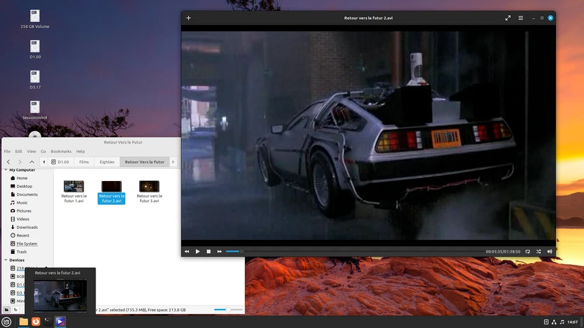The image size is (584, 328).
Task: Open the Go menu in file manager
Action: 43,151
